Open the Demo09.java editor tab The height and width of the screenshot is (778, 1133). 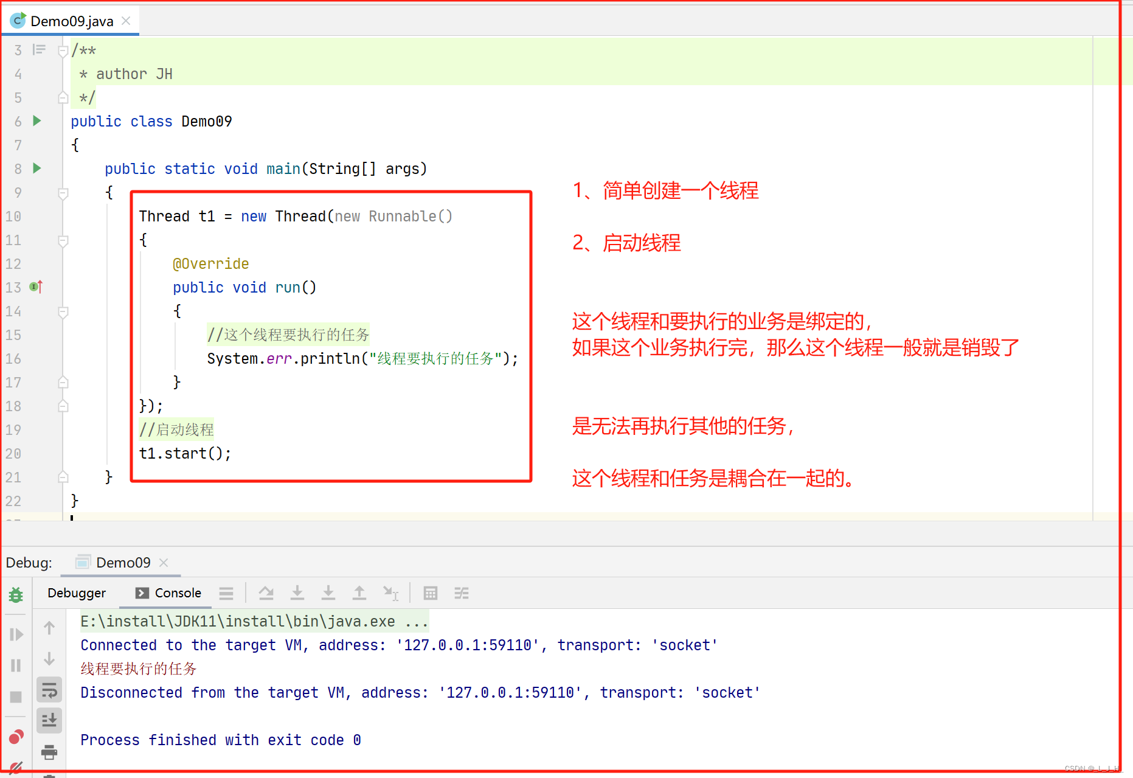pos(72,21)
